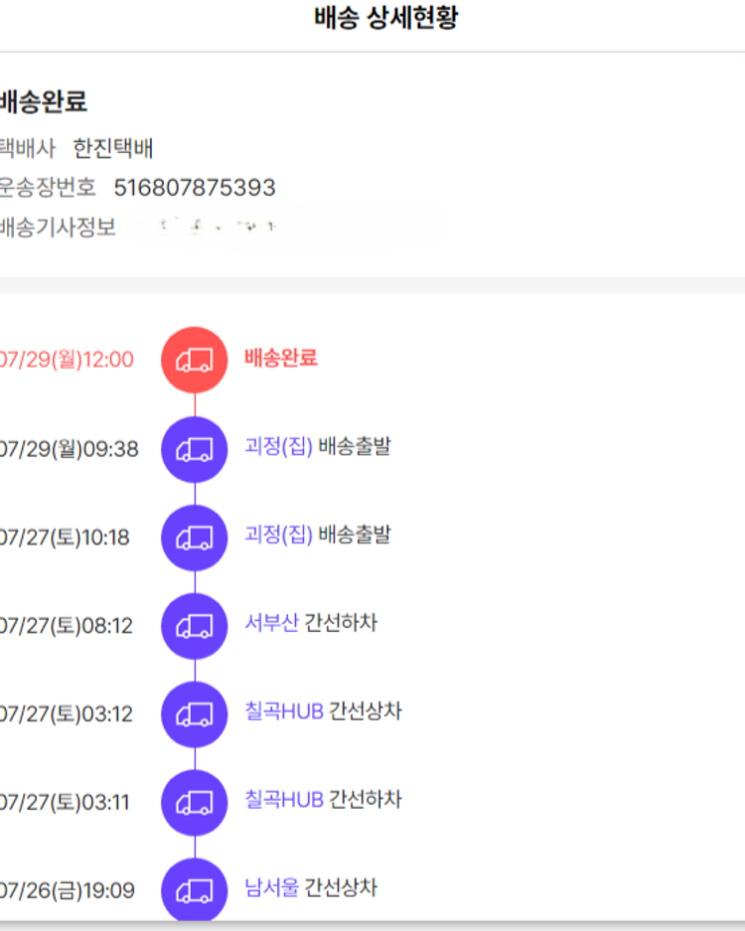The width and height of the screenshot is (745, 931).
Task: Open the 남서울 location link
Action: (271, 887)
